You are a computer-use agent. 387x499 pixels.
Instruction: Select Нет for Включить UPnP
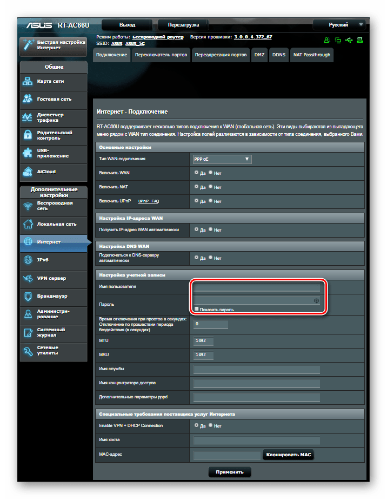[210, 200]
